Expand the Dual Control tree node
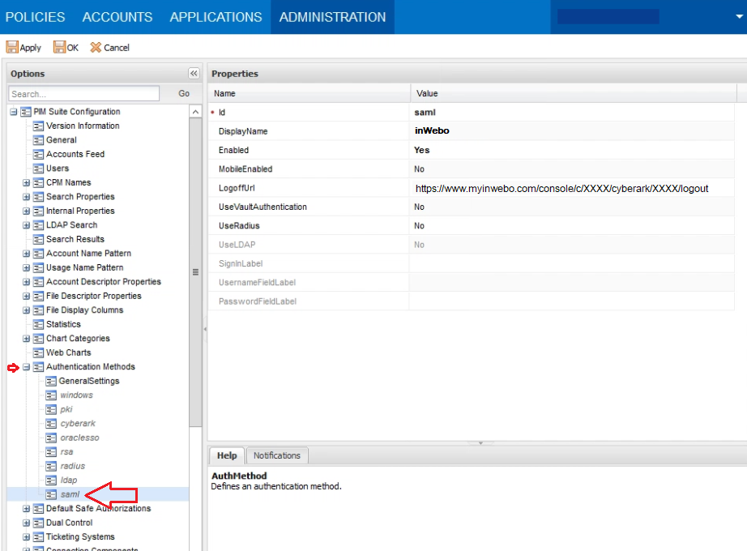The height and width of the screenshot is (551, 747). tap(26, 523)
